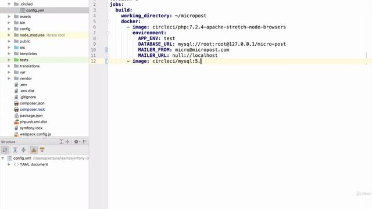The height and width of the screenshot is (209, 372).
Task: Collapse config.yml node in Structure
Action: [3, 158]
